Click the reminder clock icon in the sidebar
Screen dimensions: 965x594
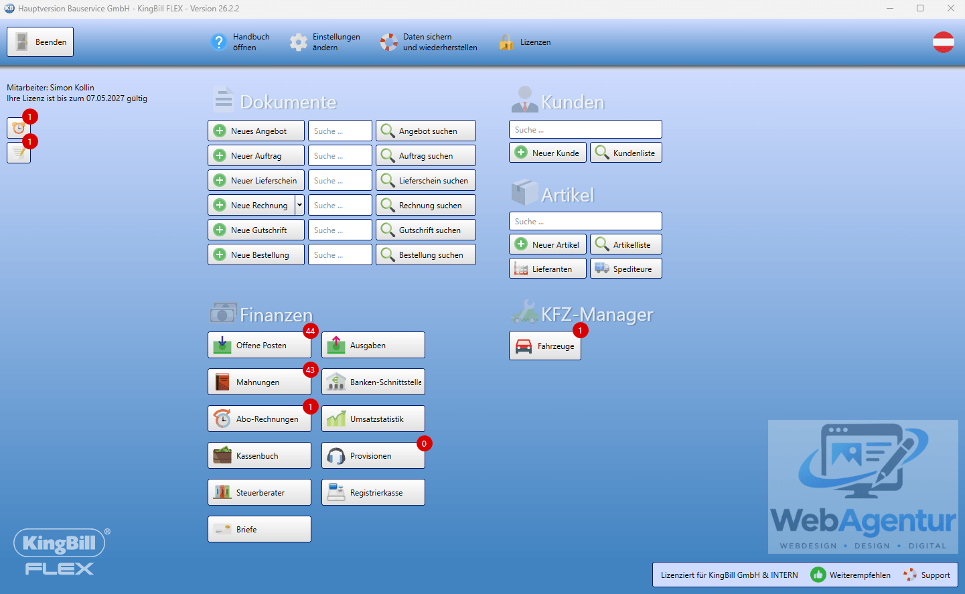[x=19, y=128]
